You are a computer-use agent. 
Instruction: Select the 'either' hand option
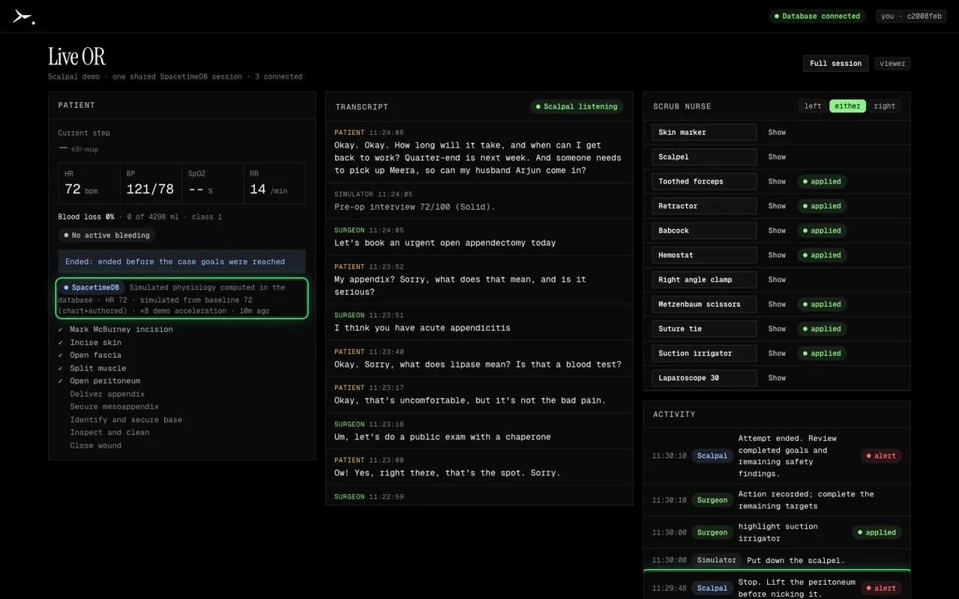847,106
